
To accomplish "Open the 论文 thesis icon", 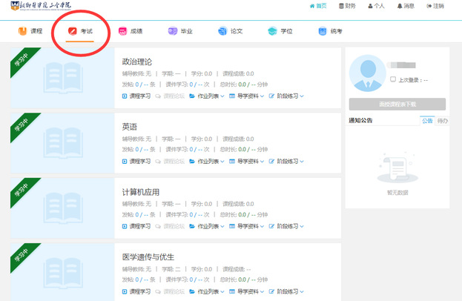I will 222,31.
